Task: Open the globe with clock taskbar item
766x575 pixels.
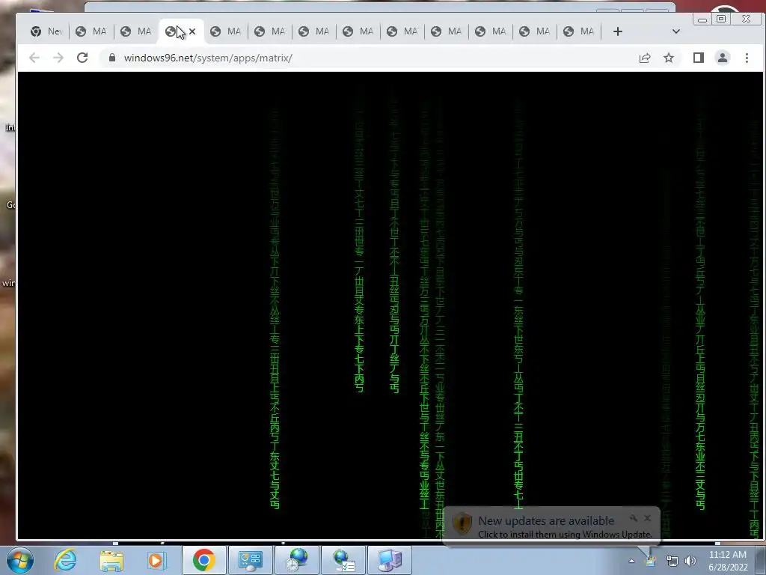Action: point(296,560)
